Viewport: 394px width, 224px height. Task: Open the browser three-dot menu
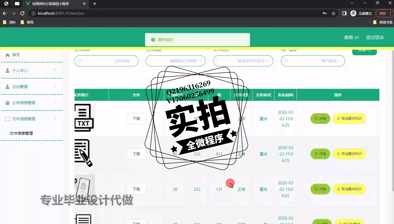[391, 13]
